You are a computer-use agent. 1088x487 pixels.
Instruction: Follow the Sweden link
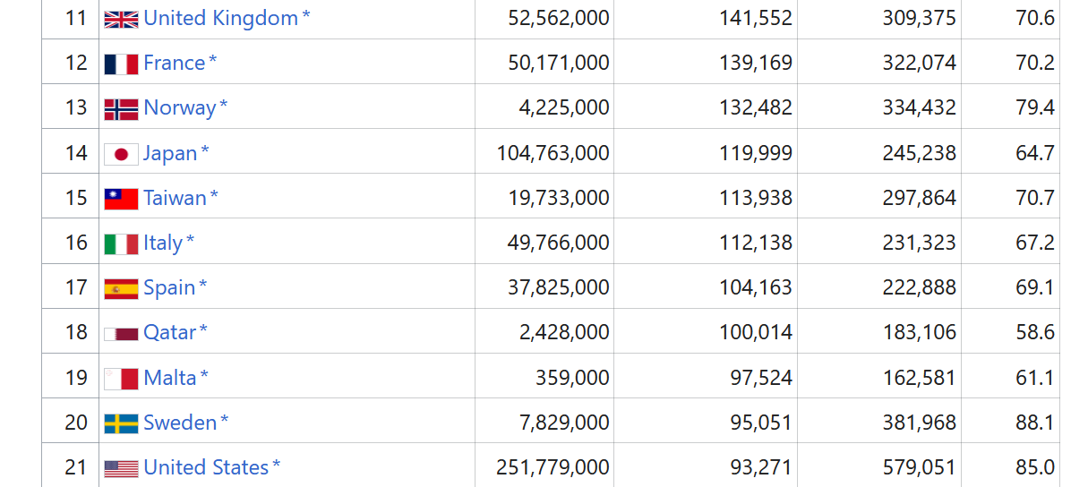coord(180,422)
